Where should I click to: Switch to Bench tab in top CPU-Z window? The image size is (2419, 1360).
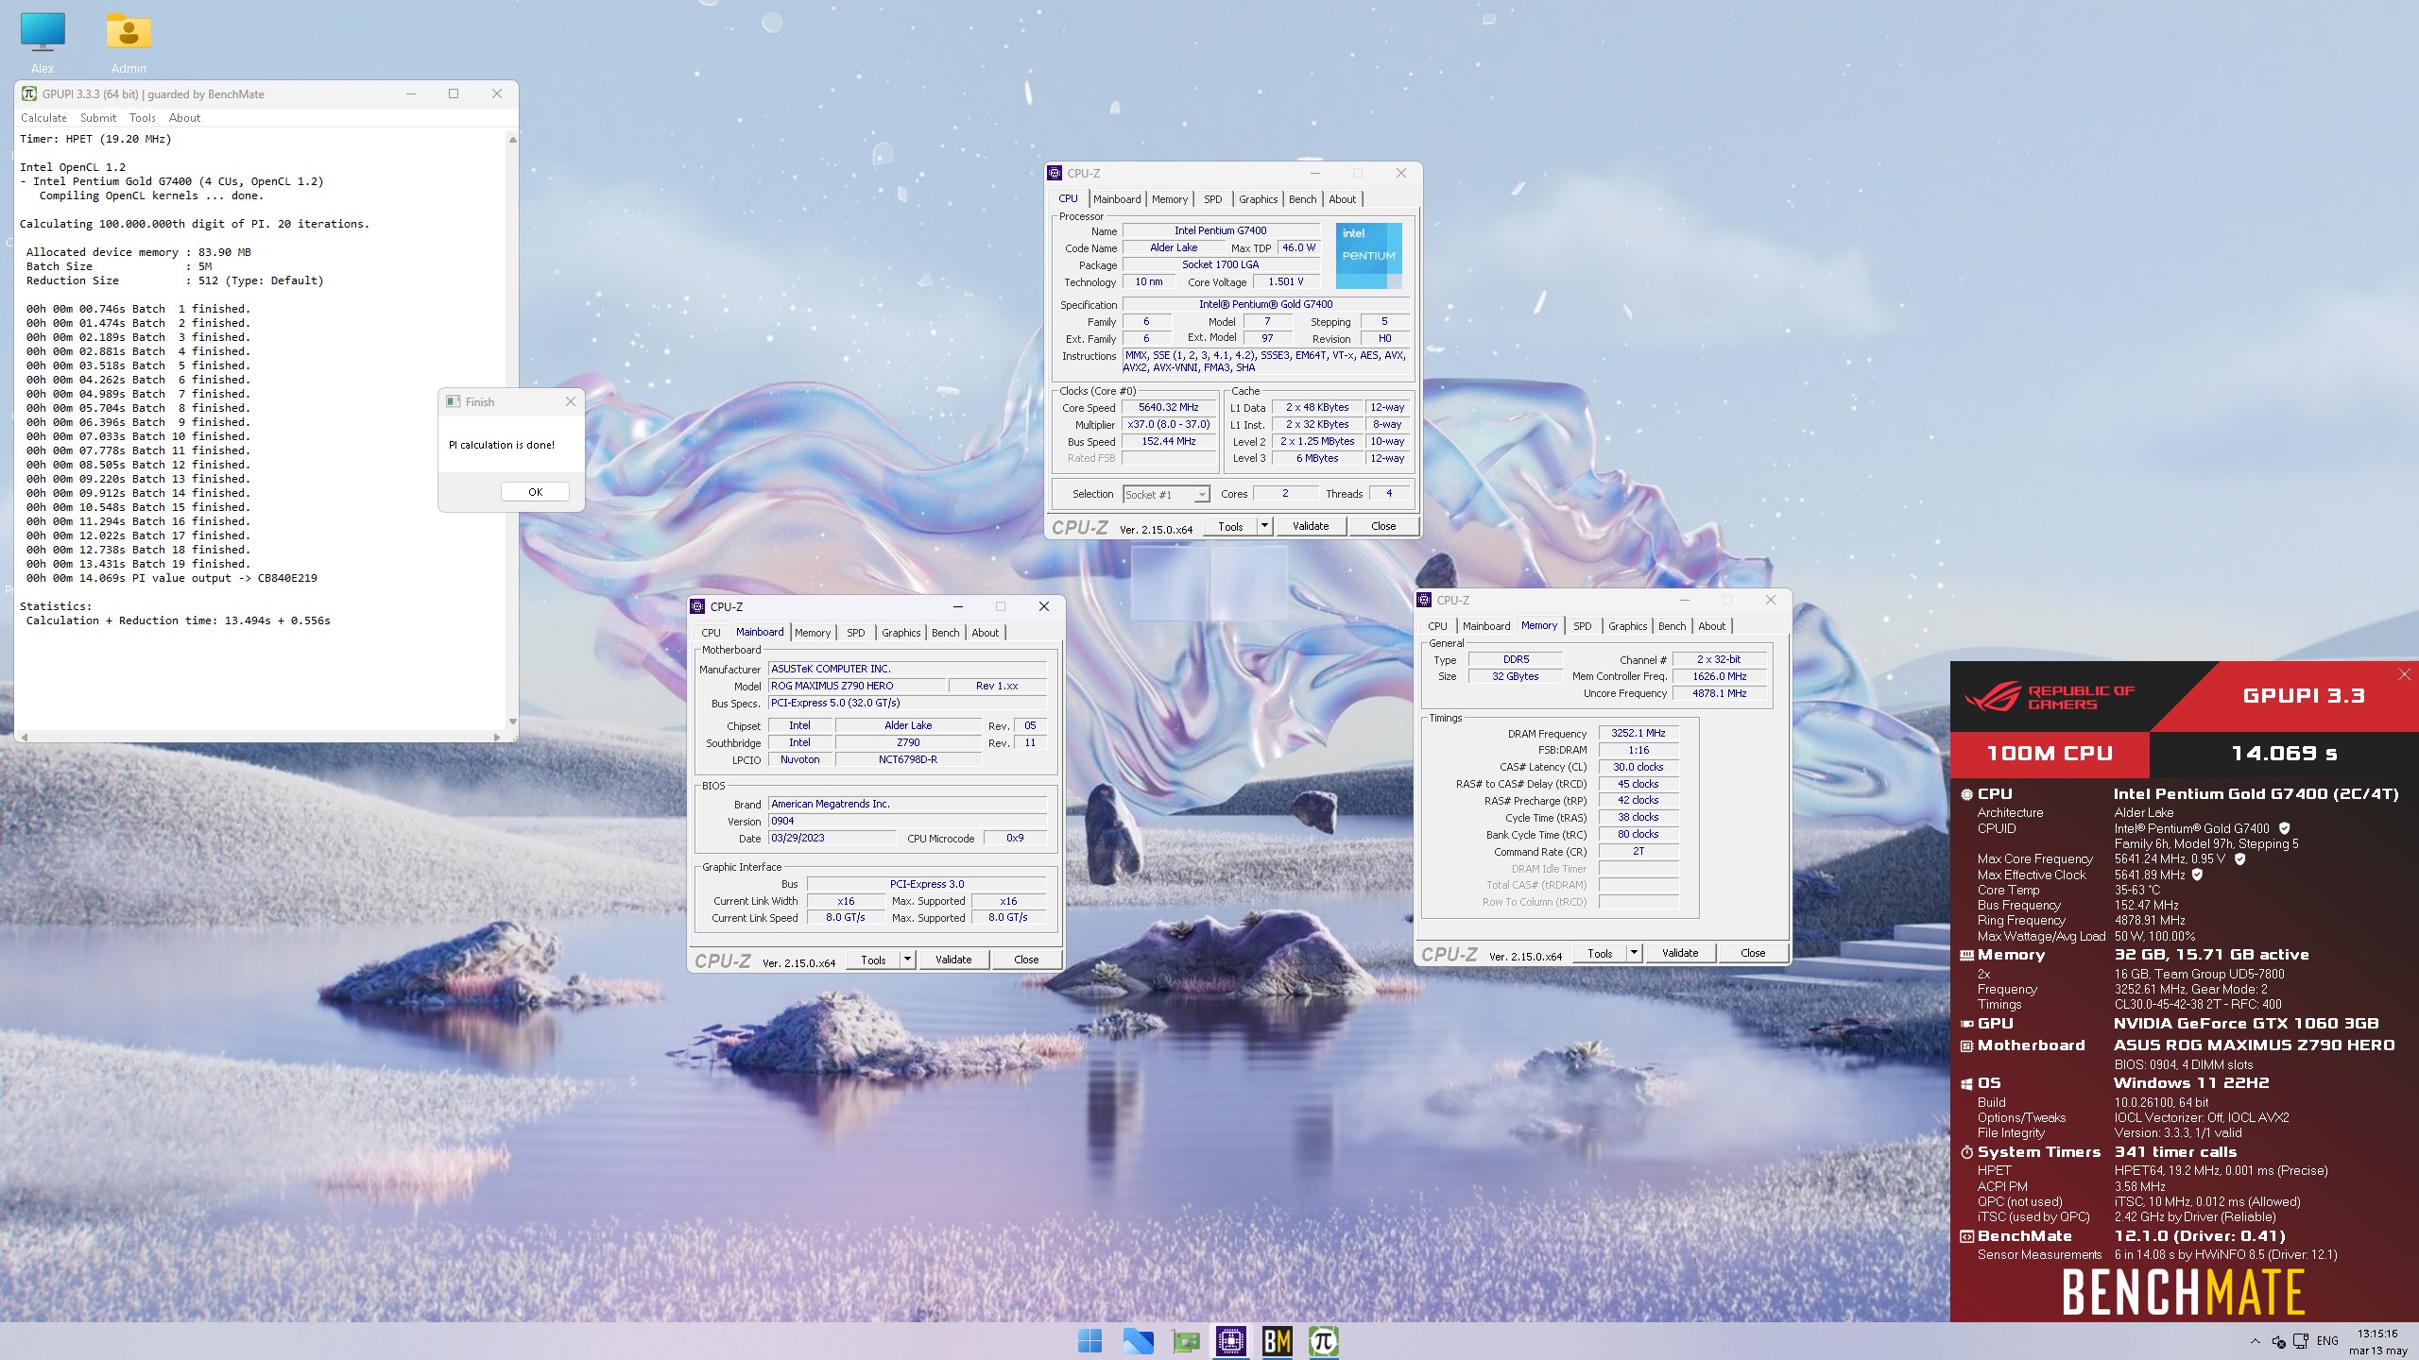1302,199
